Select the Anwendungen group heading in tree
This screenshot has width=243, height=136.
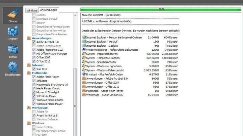pos(42,38)
